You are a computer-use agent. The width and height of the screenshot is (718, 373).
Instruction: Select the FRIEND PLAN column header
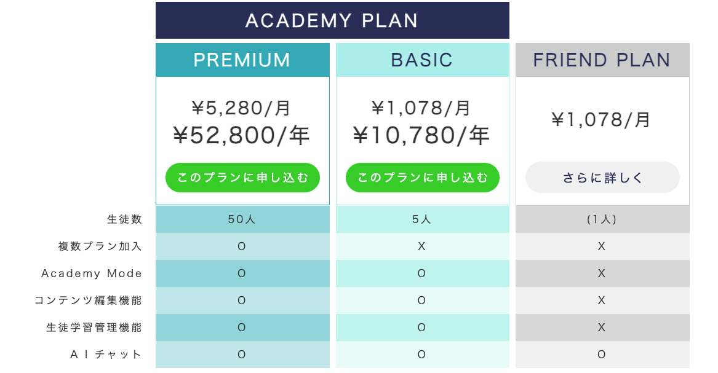point(602,60)
